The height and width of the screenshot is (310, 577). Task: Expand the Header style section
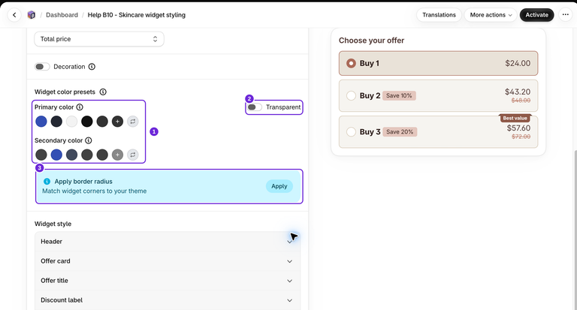point(168,242)
